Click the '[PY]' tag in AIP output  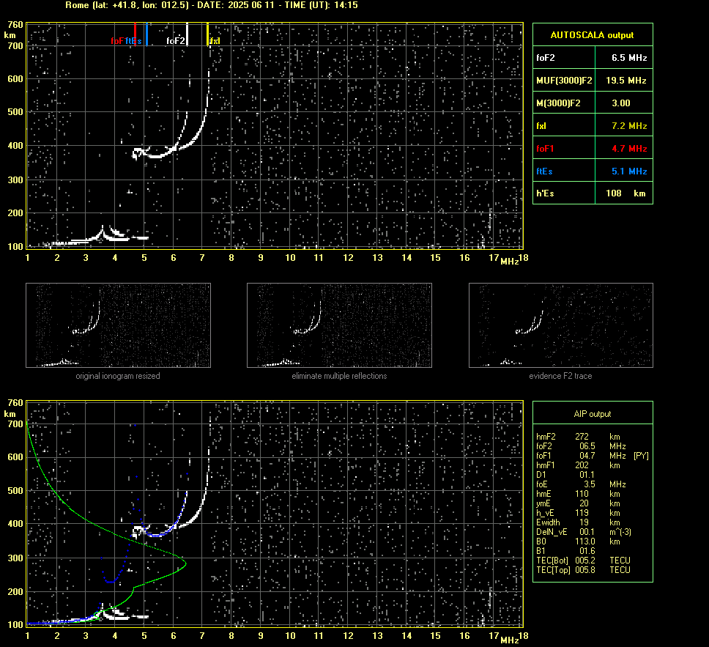641,456
